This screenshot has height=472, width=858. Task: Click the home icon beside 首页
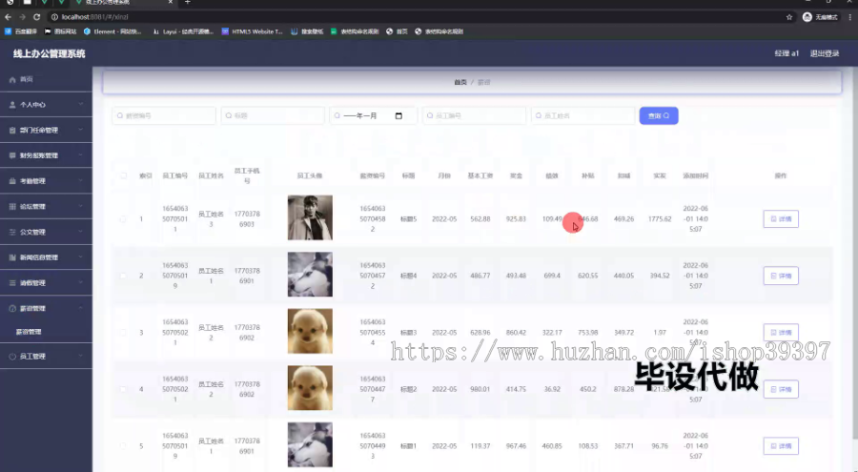[x=12, y=80]
